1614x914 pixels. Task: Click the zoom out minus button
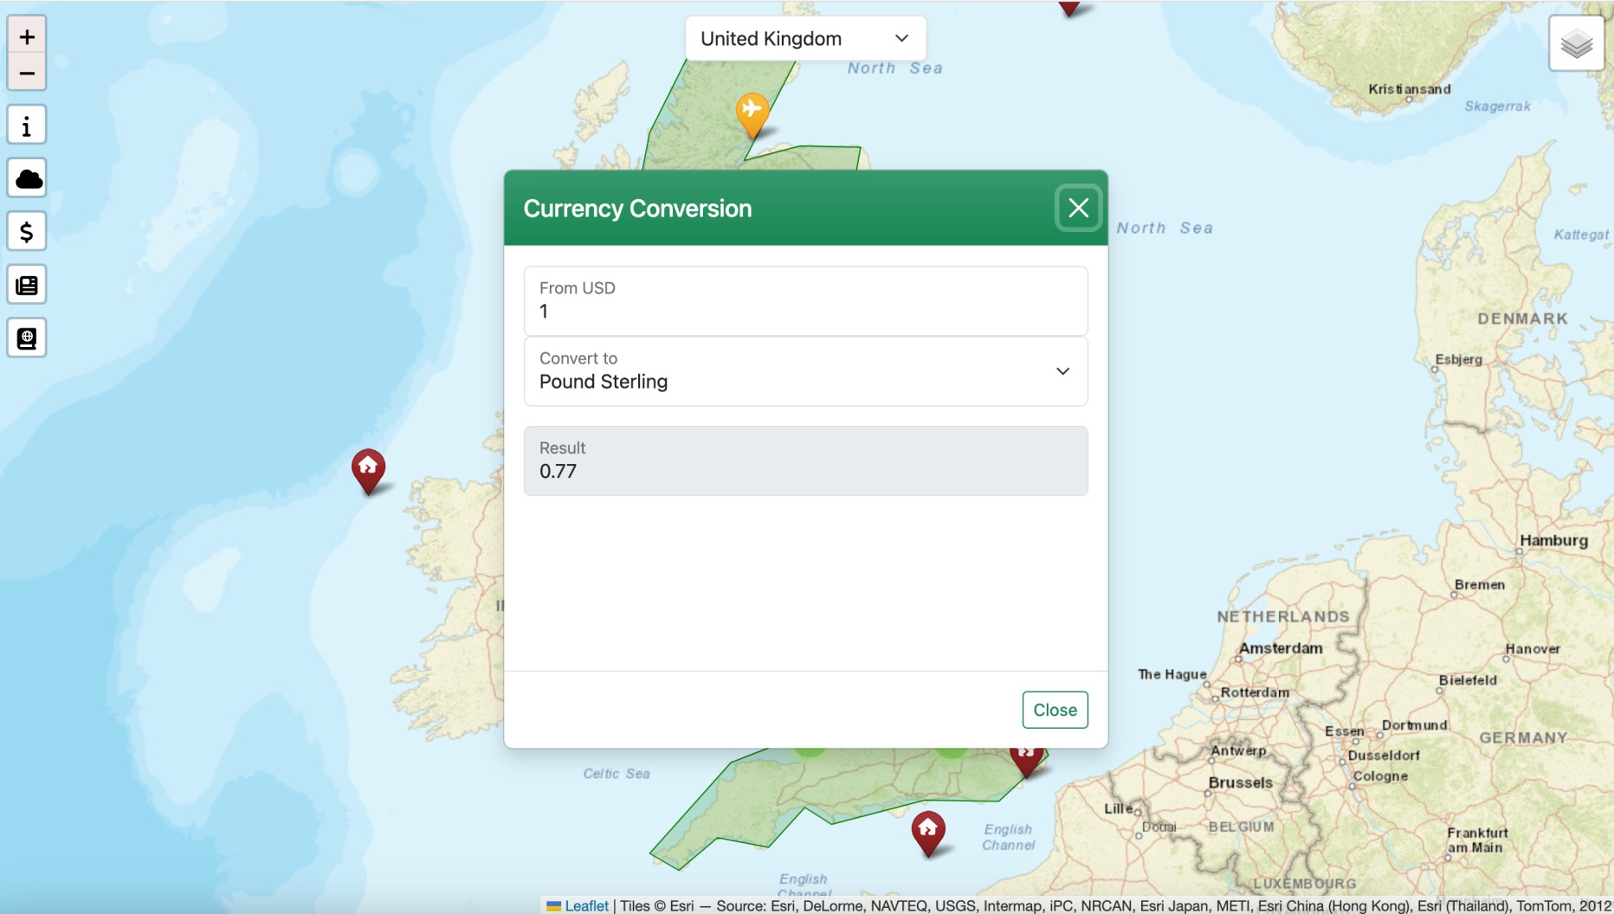pyautogui.click(x=27, y=74)
